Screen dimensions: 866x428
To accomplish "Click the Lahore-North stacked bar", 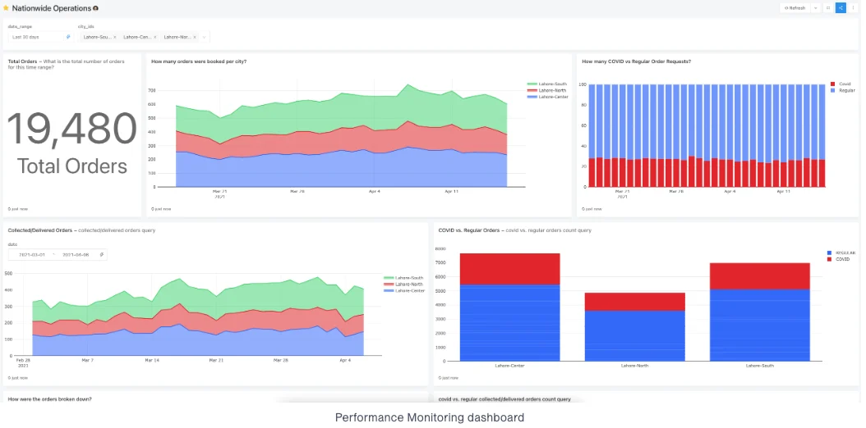I will (634, 327).
